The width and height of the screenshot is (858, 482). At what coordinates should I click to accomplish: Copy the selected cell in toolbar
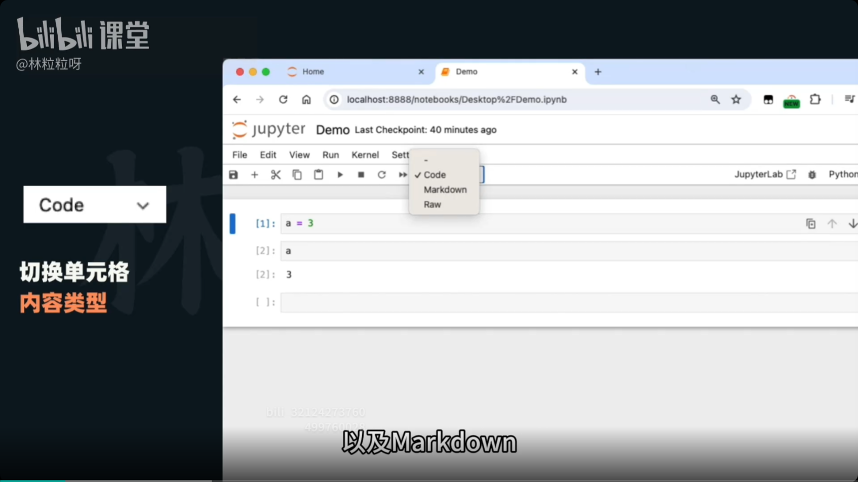(x=297, y=175)
